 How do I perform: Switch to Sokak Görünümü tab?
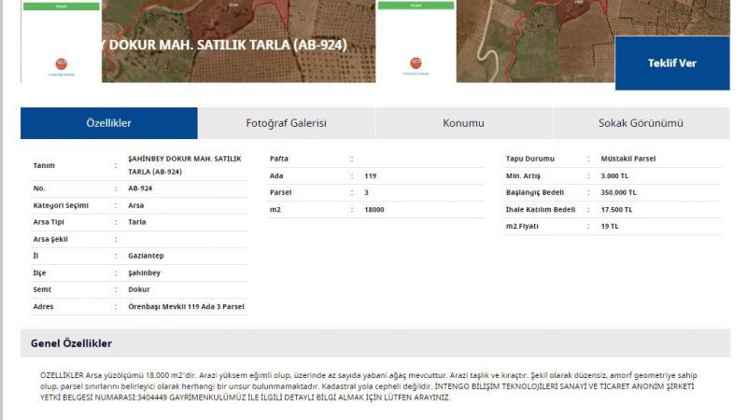pos(641,123)
